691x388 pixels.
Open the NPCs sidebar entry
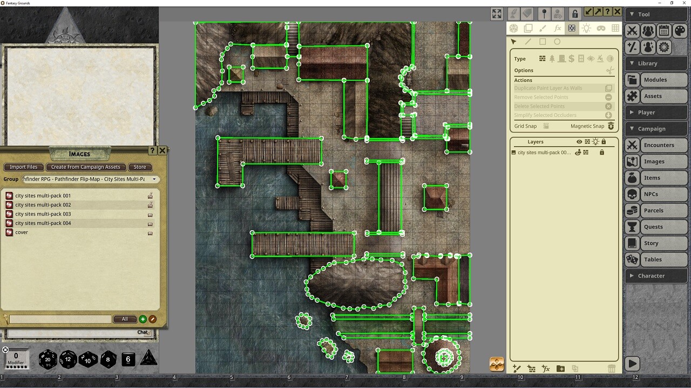655,194
